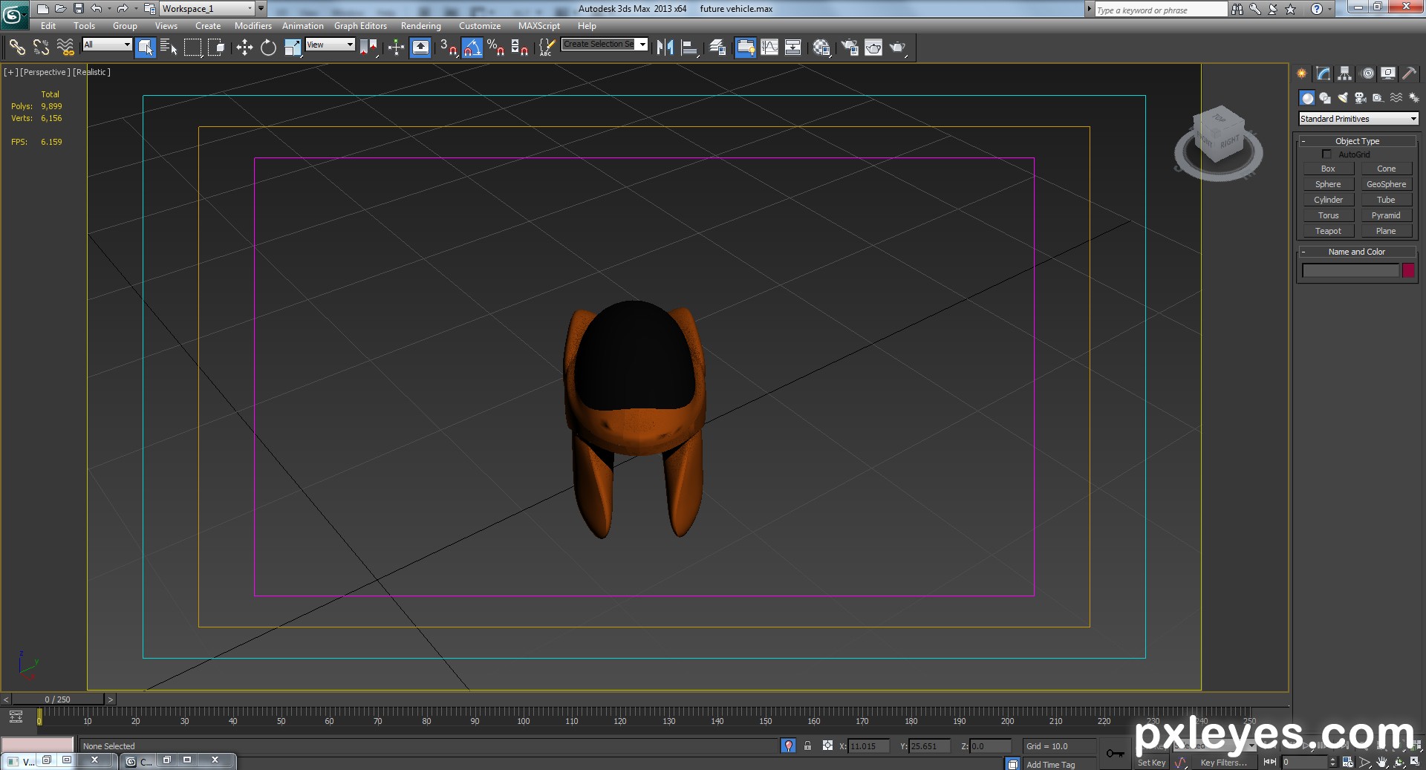Click the Align tool icon
Screen dimensions: 1426x770
(x=690, y=48)
